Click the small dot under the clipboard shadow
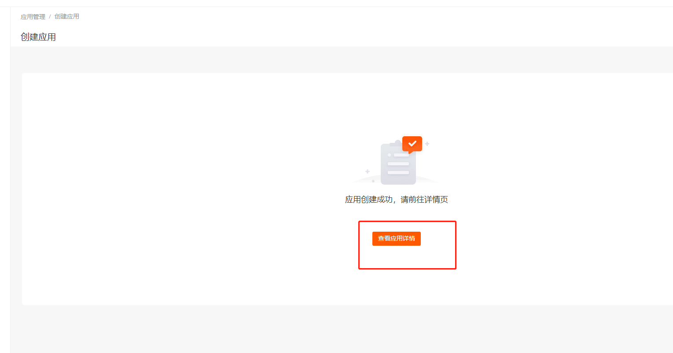This screenshot has height=353, width=673. [373, 181]
